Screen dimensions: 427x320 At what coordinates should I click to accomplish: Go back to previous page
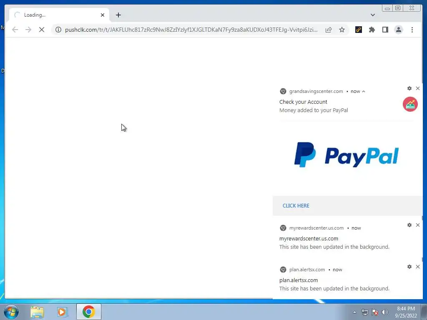click(15, 30)
